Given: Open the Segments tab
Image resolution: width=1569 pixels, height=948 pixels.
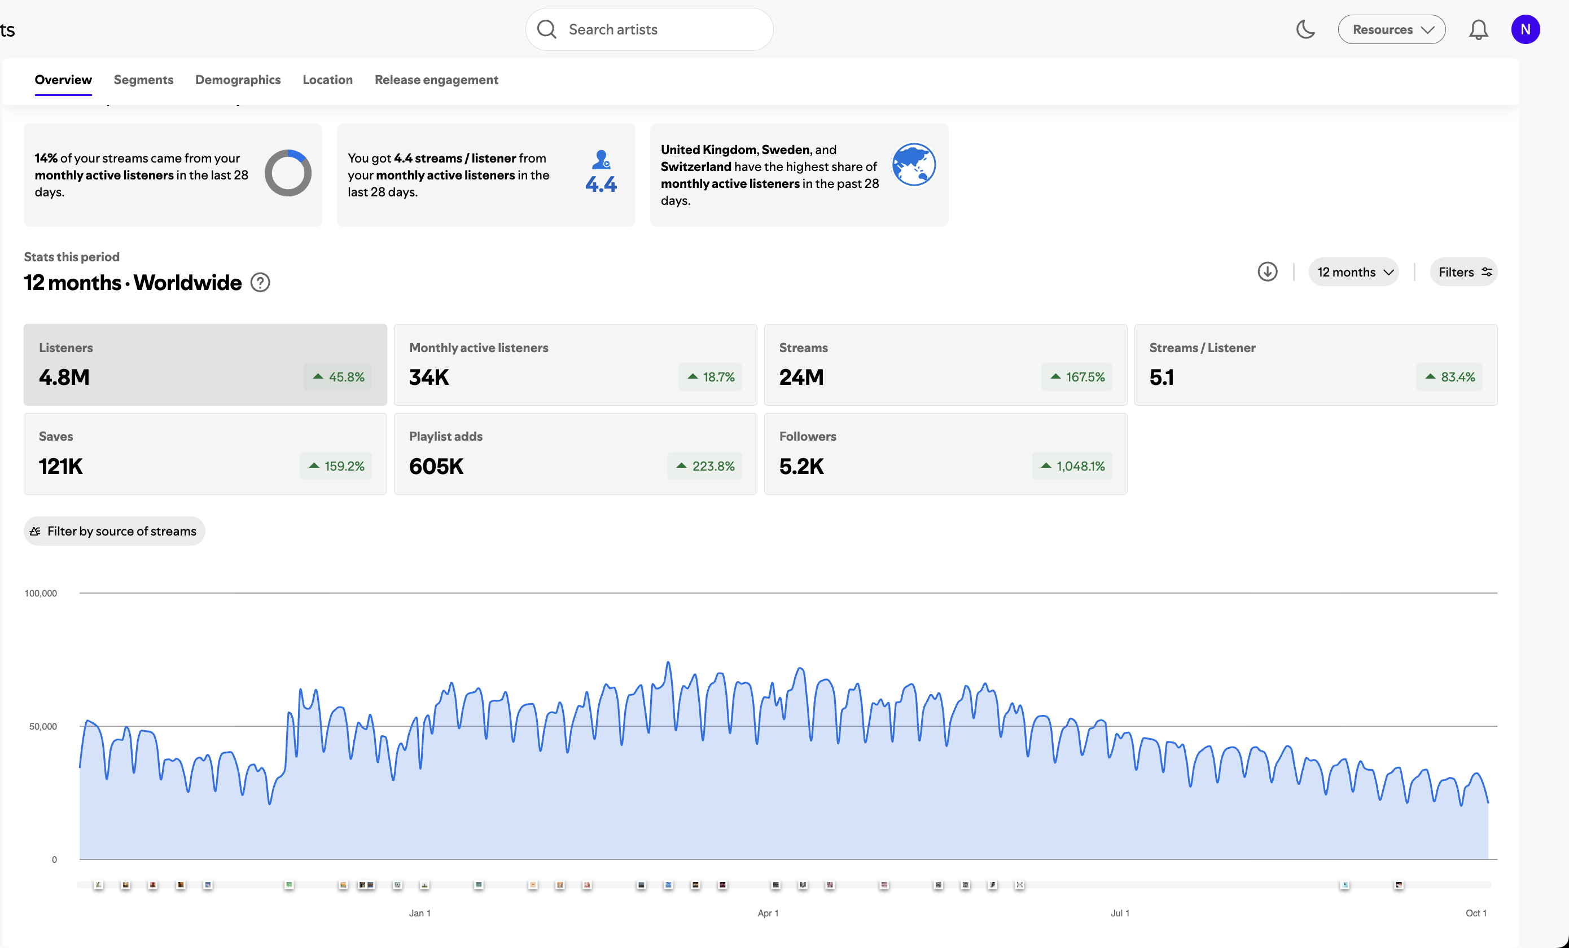Looking at the screenshot, I should [x=143, y=80].
